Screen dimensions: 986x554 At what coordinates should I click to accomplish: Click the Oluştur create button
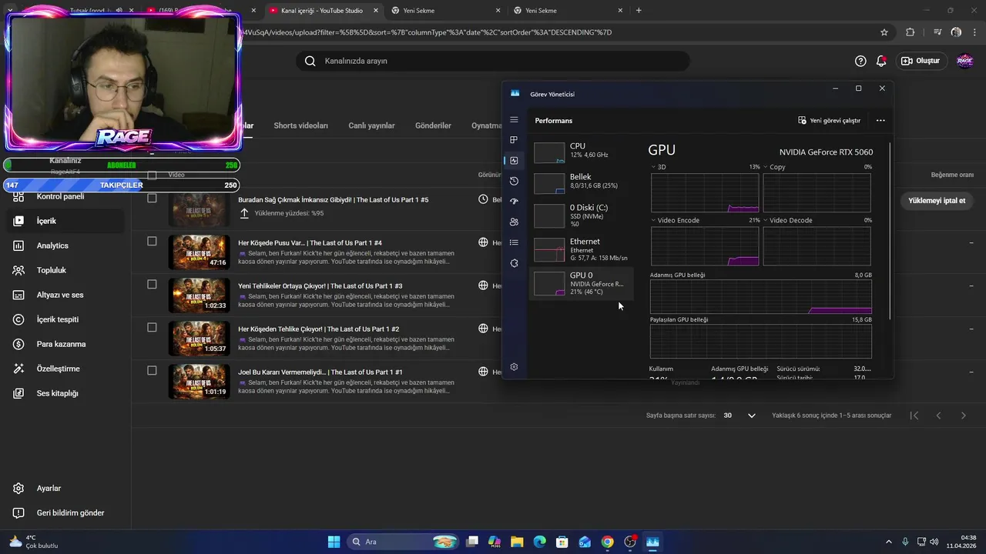click(921, 61)
